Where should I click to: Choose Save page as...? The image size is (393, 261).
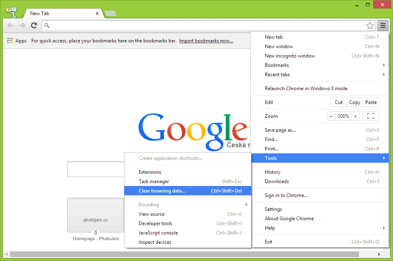tap(319, 130)
